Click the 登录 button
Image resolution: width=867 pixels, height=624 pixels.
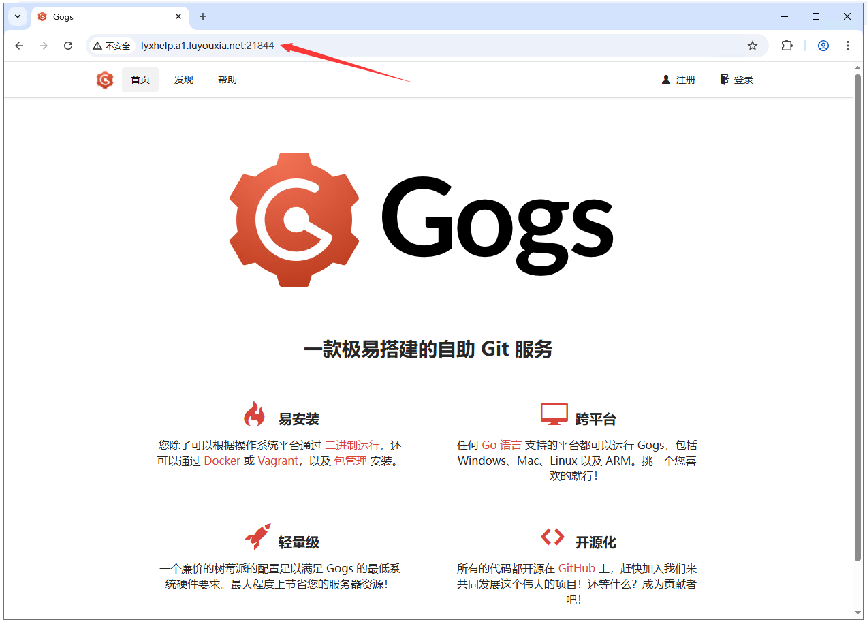click(743, 79)
